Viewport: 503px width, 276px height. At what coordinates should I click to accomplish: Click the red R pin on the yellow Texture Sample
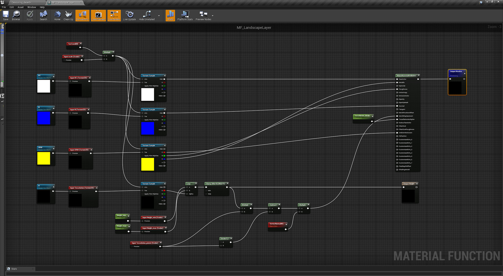[x=164, y=152]
